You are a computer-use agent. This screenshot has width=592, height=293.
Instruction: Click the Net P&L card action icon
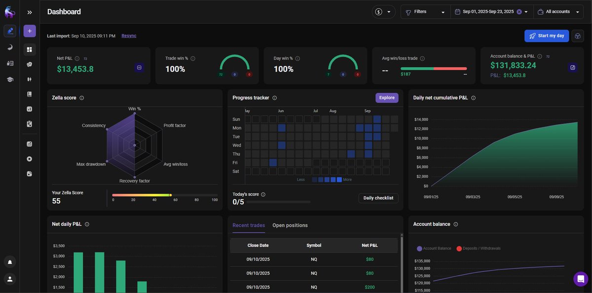coord(140,68)
